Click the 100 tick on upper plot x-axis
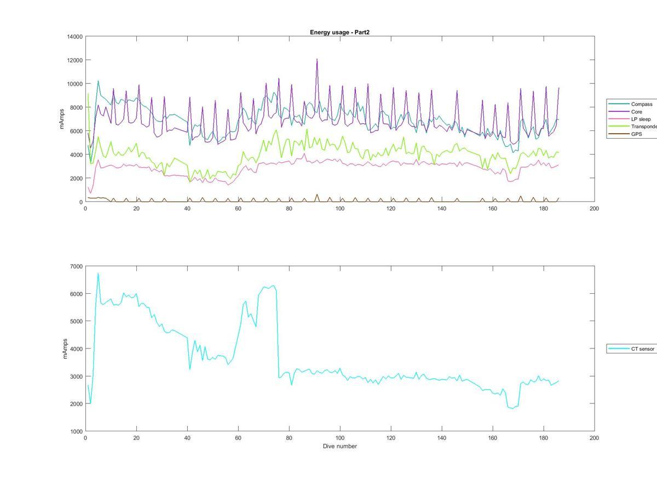Image resolution: width=657 pixels, height=485 pixels. pos(340,208)
